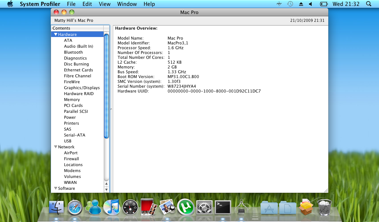Click the Wed 21:32 menu bar clock
Image resolution: width=379 pixels, height=222 pixels.
point(346,4)
